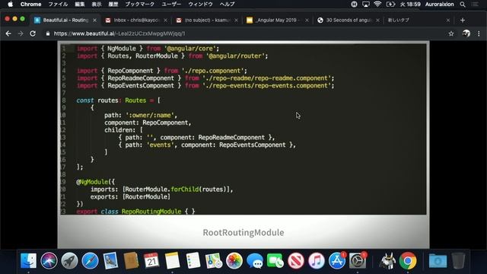Click the RootRoutingModule slide caption
The height and width of the screenshot is (274, 487).
point(243,232)
